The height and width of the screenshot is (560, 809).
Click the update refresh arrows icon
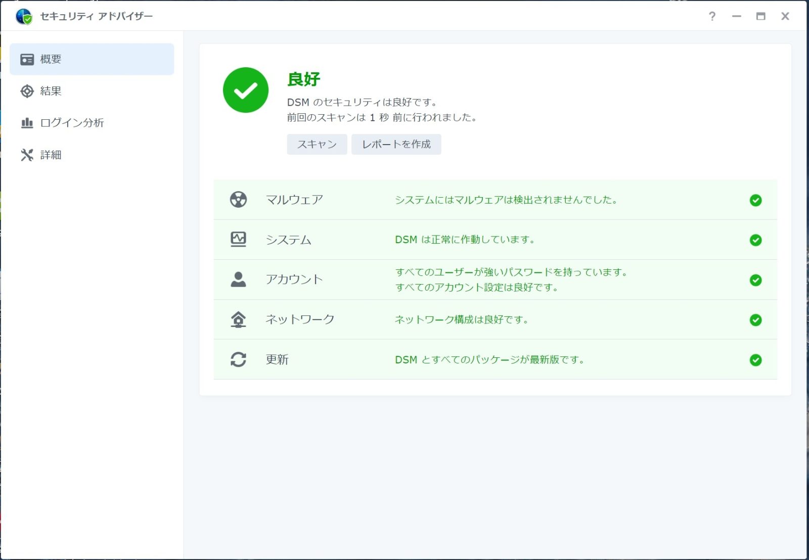(238, 359)
